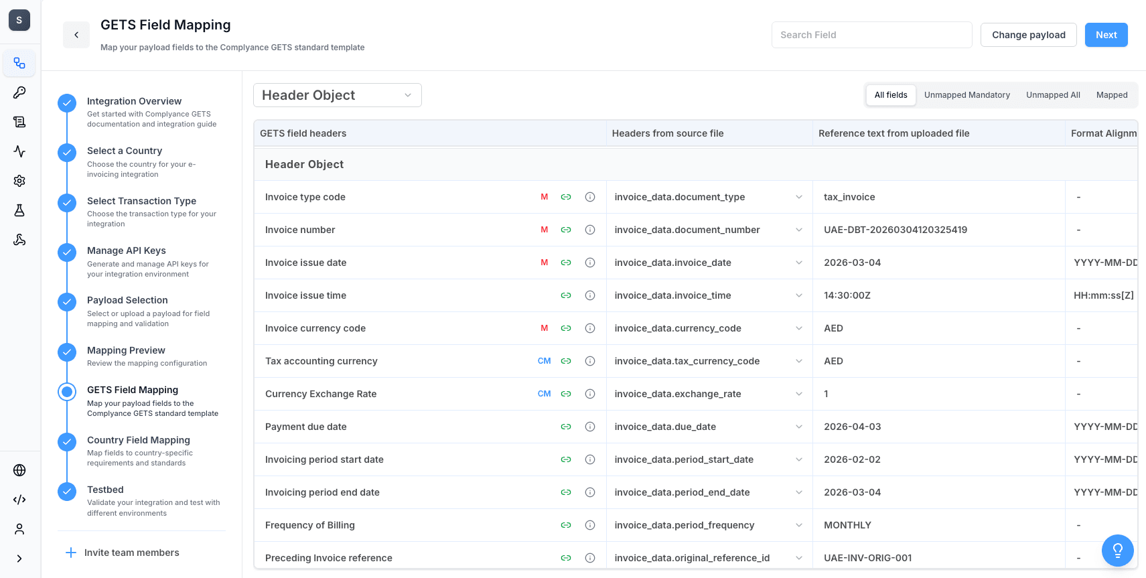Switch to the Mapped filter tab
Screen dimensions: 1146x578
pos(1111,95)
